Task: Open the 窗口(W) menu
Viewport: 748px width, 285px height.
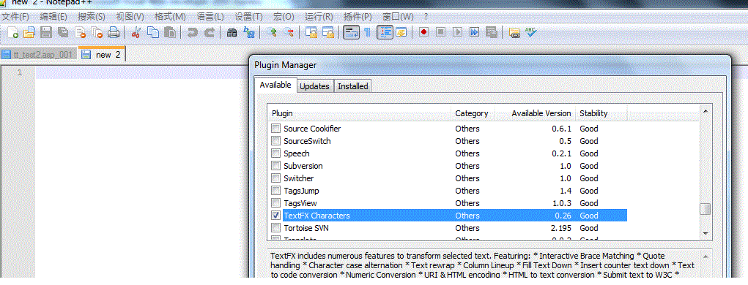Action: pos(398,16)
